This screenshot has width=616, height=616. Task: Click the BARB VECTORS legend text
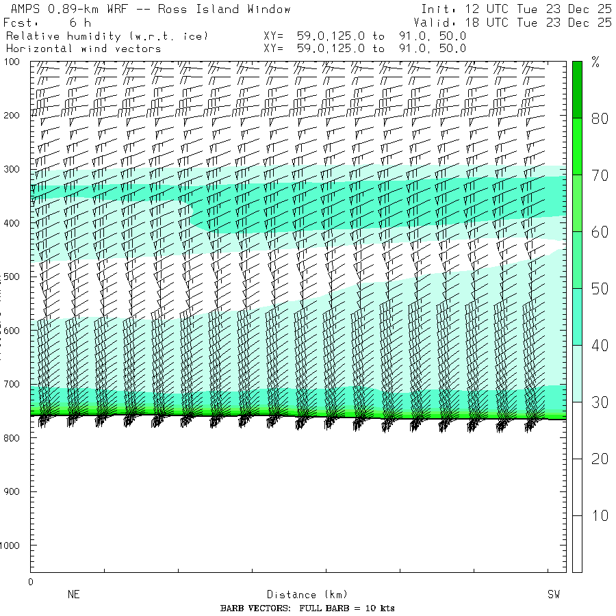(307, 608)
